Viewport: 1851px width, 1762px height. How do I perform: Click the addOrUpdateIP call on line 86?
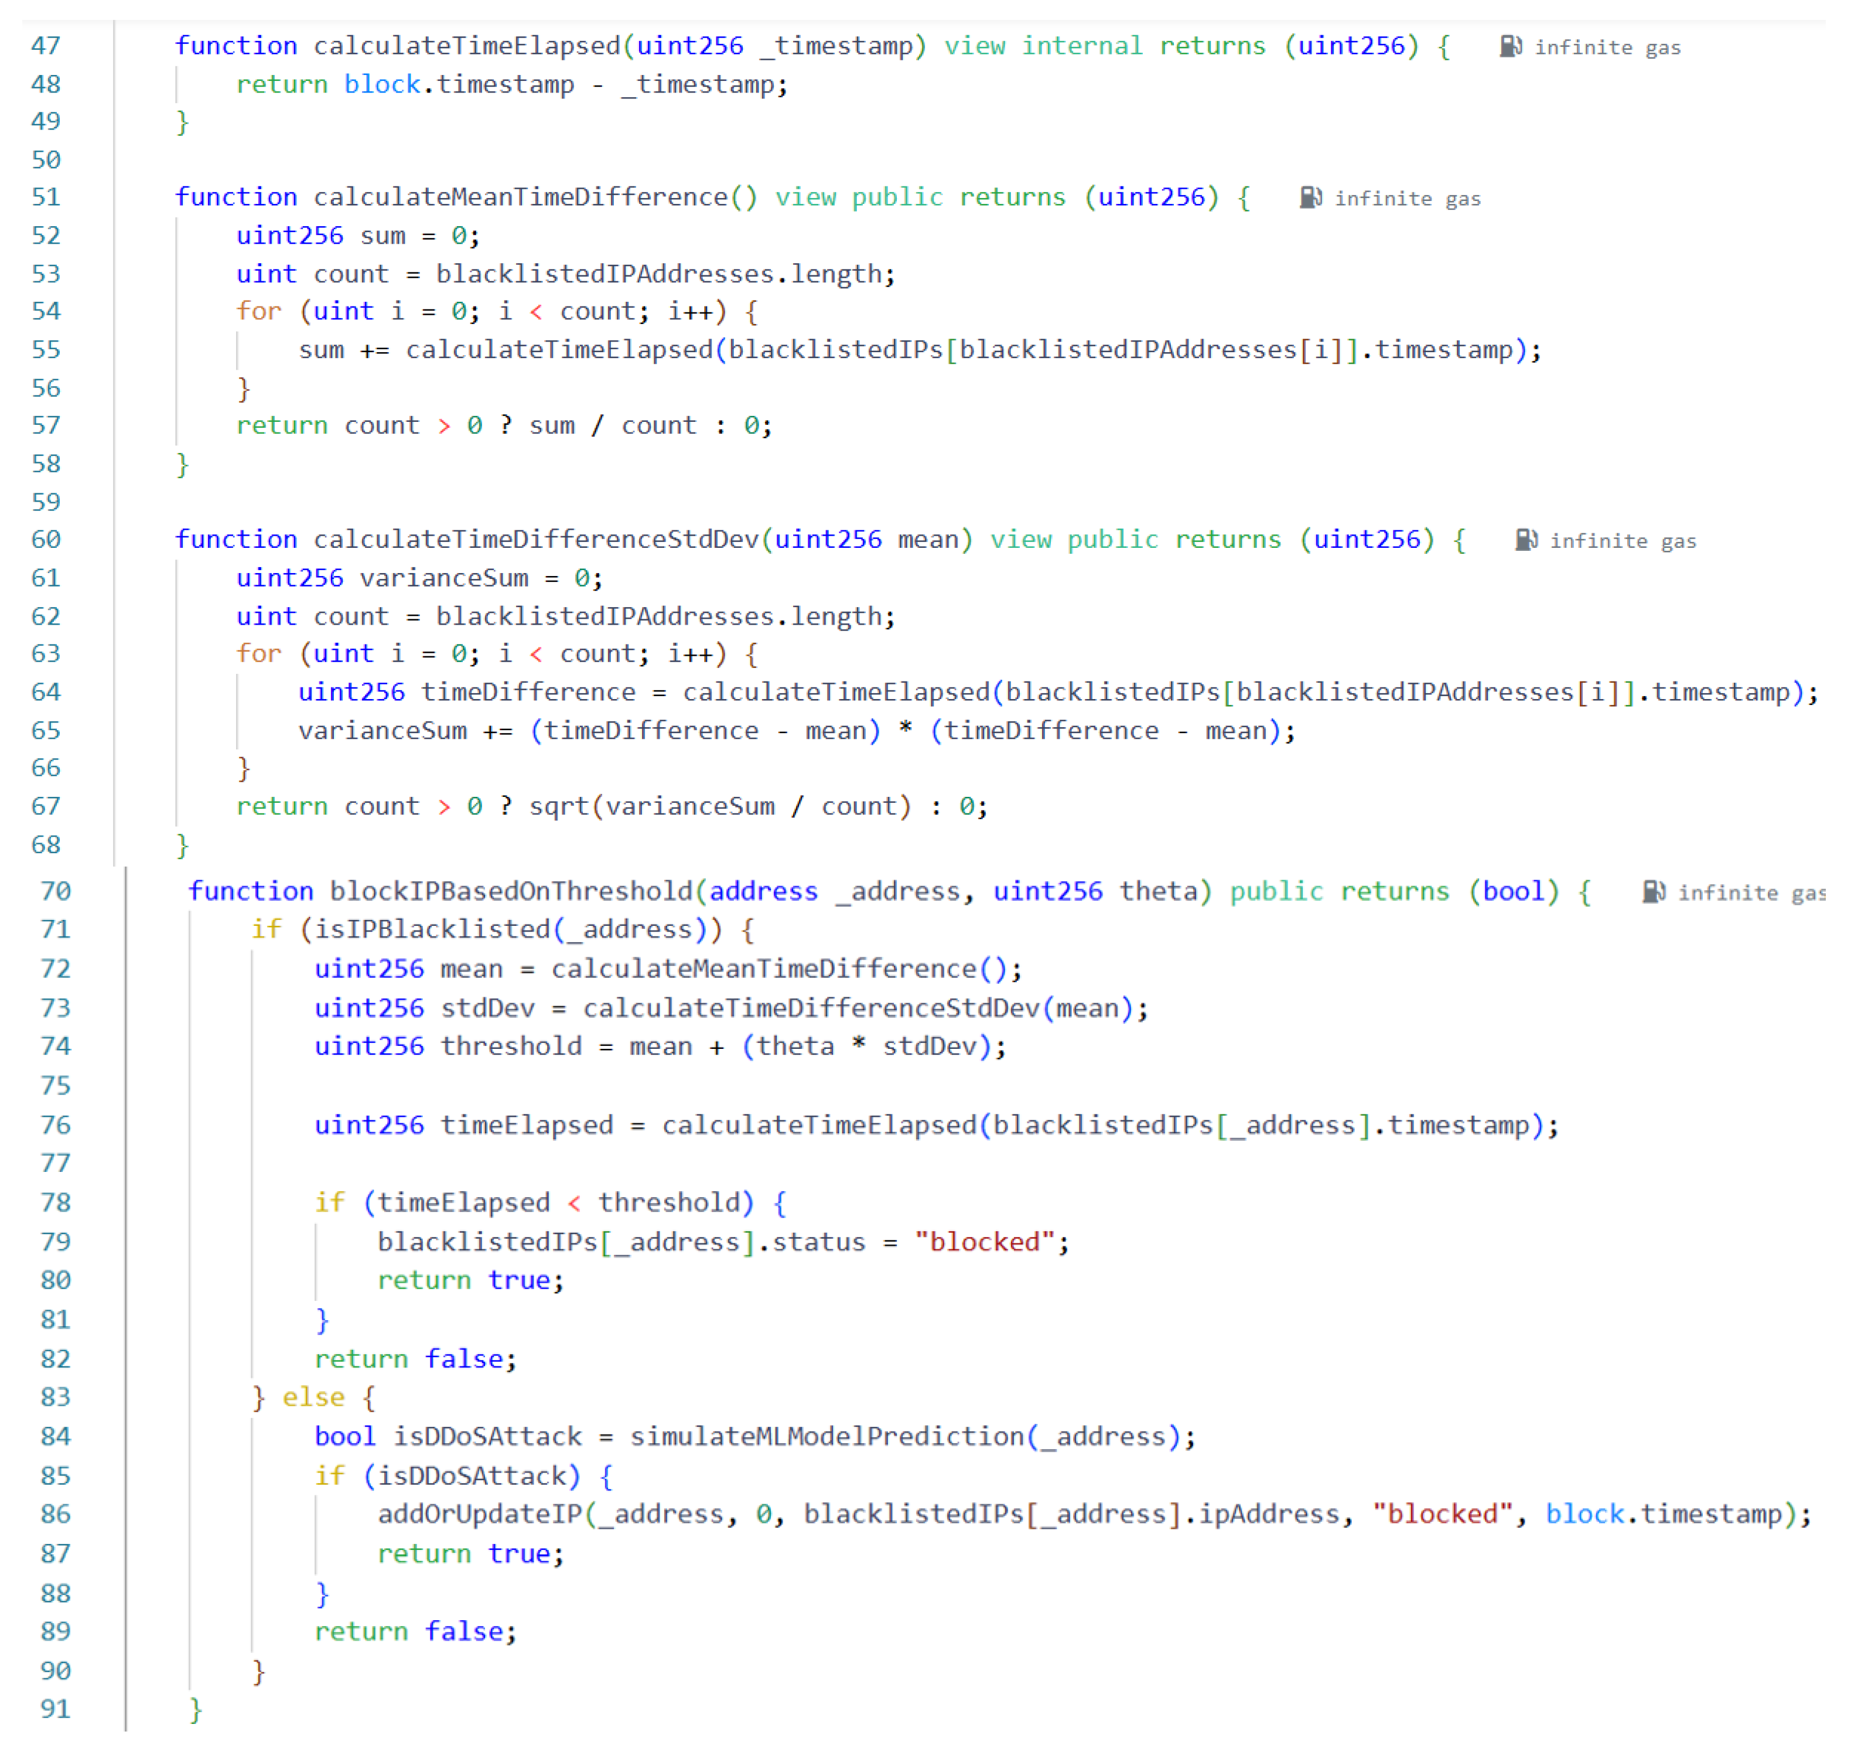pos(480,1515)
